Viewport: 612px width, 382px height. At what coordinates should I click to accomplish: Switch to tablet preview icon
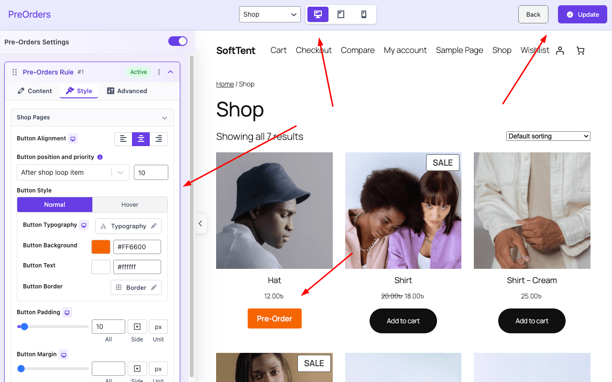pyautogui.click(x=341, y=14)
